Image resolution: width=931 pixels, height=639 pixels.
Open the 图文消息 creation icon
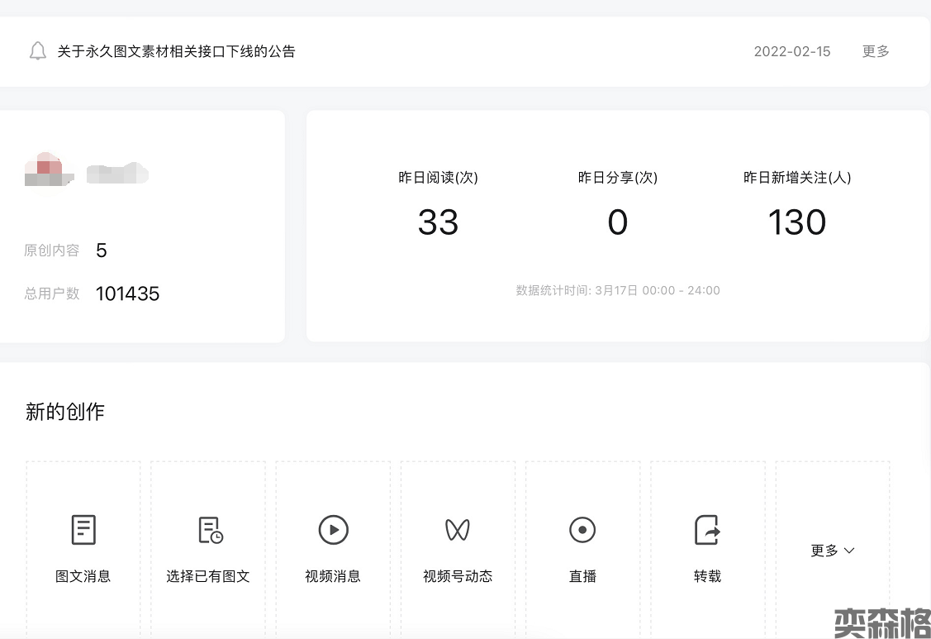point(83,530)
